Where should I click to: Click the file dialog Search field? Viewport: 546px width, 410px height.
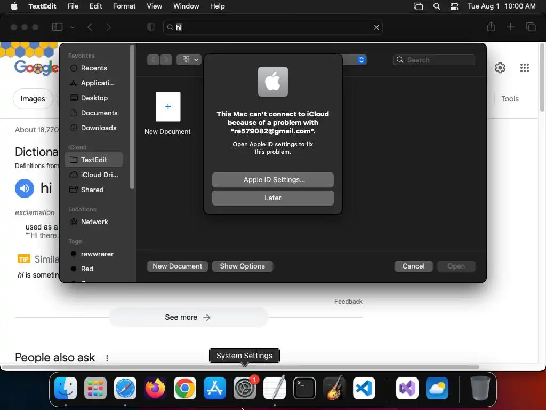pyautogui.click(x=434, y=60)
